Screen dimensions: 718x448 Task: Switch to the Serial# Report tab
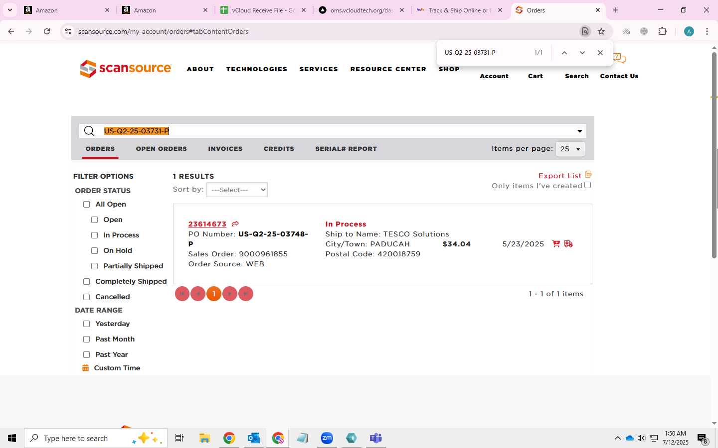[x=346, y=149]
